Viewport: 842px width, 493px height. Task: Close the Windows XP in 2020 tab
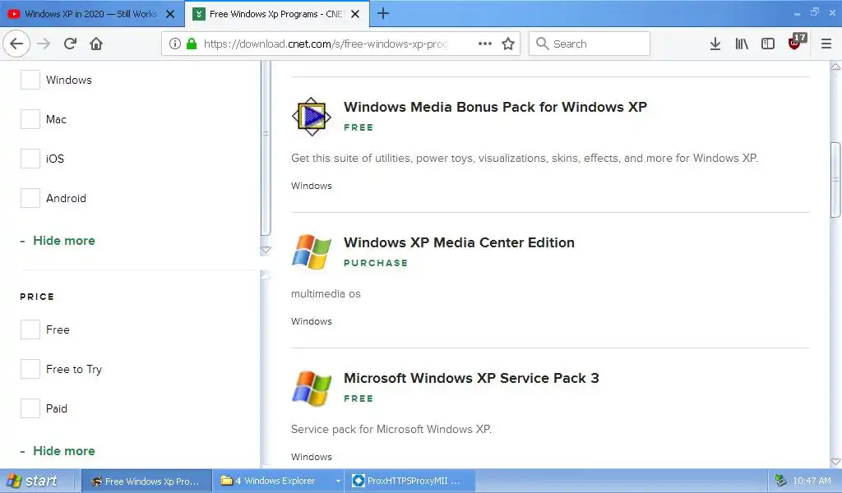click(x=170, y=14)
